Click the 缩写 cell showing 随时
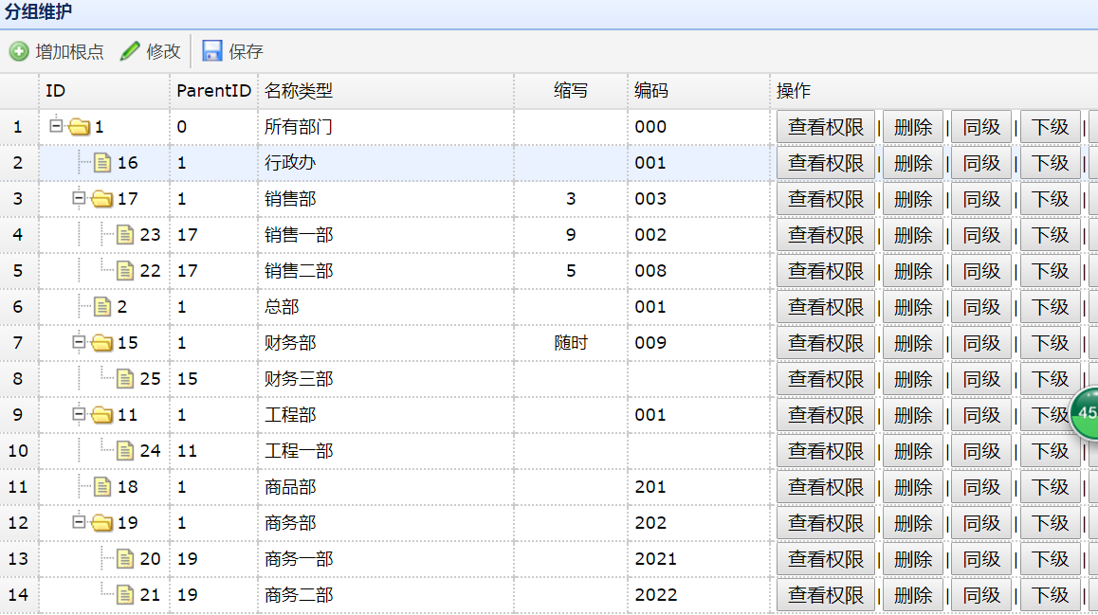This screenshot has width=1098, height=615. (x=571, y=343)
